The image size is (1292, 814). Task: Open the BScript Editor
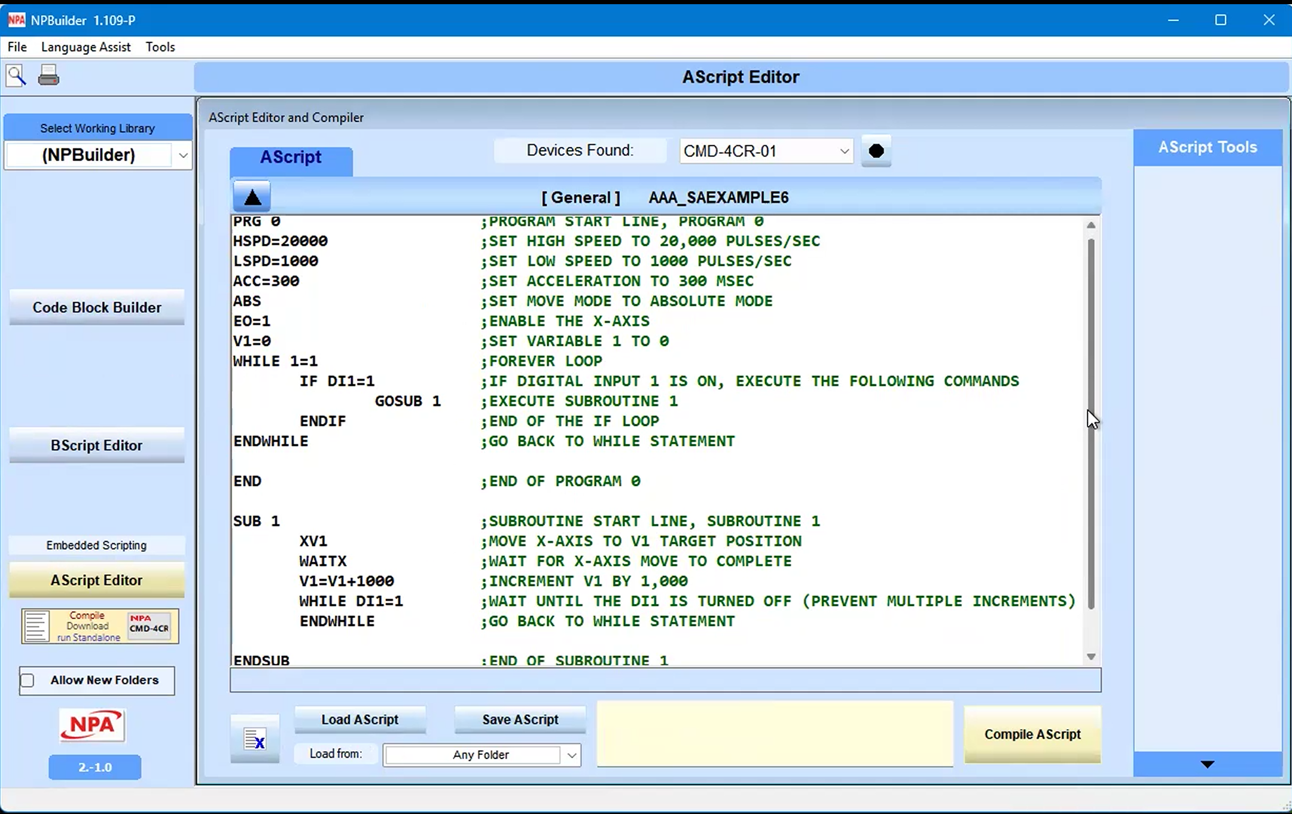97,446
